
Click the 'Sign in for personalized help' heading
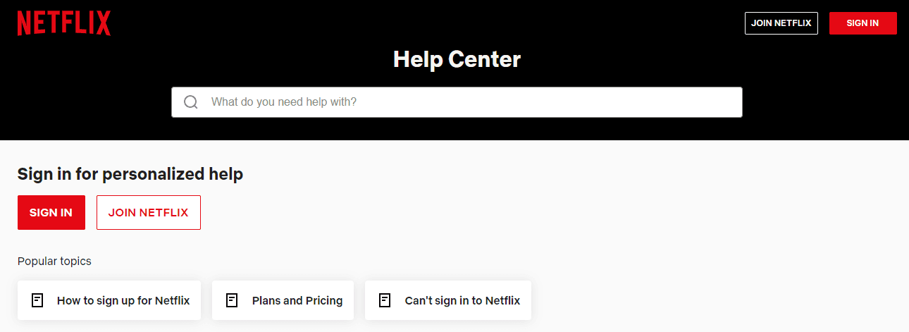[x=130, y=174]
